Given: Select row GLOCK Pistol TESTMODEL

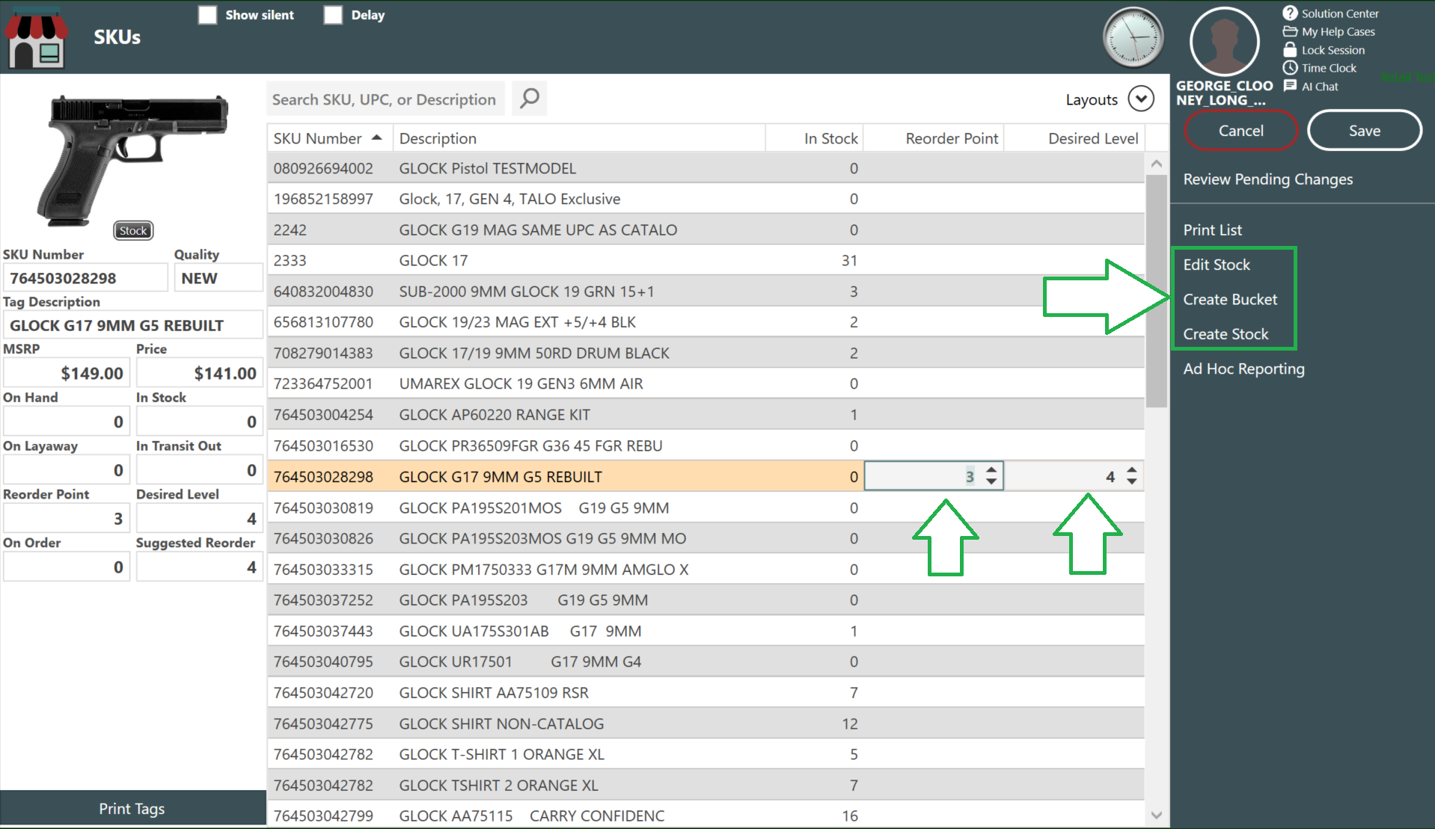Looking at the screenshot, I should 706,168.
